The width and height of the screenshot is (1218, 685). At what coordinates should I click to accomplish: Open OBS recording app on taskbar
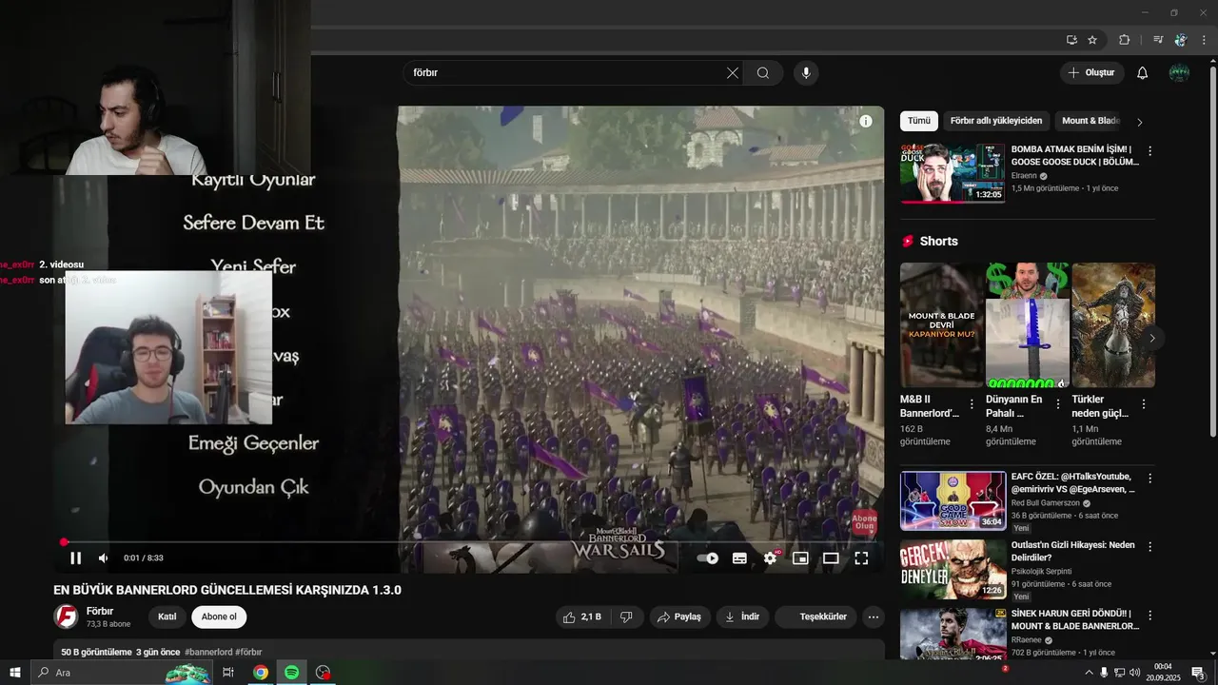point(323,673)
